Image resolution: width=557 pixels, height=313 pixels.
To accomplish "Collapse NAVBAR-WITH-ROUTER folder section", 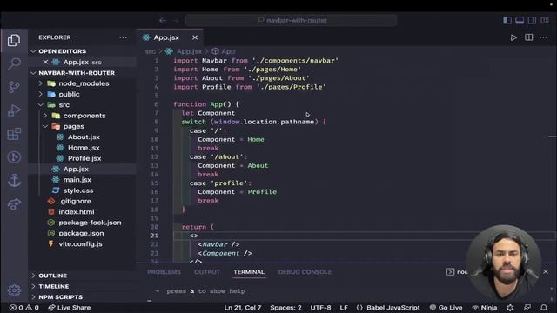I will tap(77, 73).
